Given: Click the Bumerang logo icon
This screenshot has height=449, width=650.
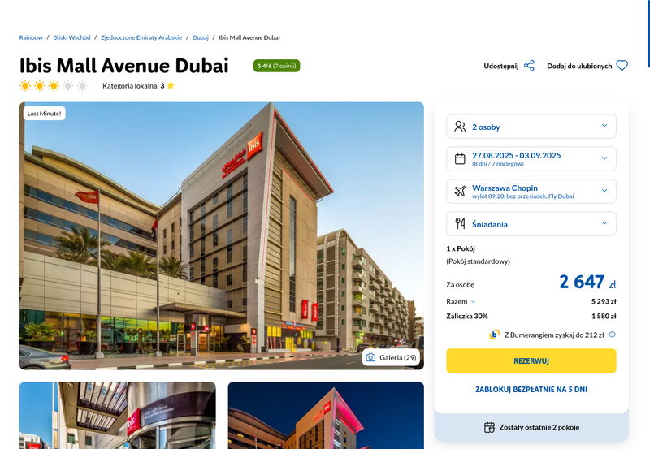Looking at the screenshot, I should pyautogui.click(x=494, y=335).
